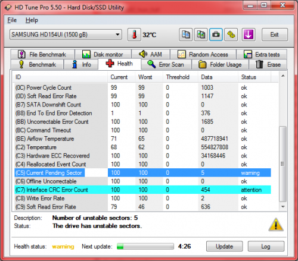This screenshot has width=298, height=261.
Task: Switch to the Info tab
Action: tap(81, 64)
